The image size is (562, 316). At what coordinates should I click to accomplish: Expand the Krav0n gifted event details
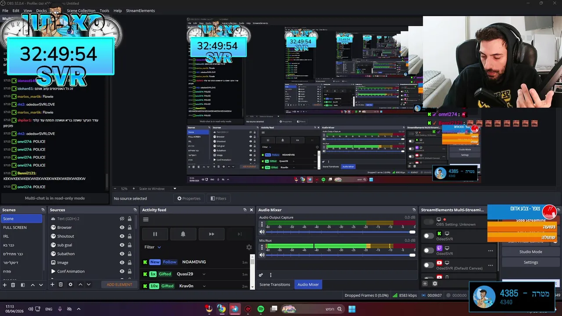204,286
